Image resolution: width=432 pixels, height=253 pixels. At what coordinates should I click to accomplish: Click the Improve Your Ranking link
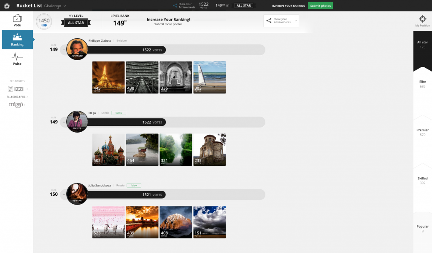pos(289,6)
